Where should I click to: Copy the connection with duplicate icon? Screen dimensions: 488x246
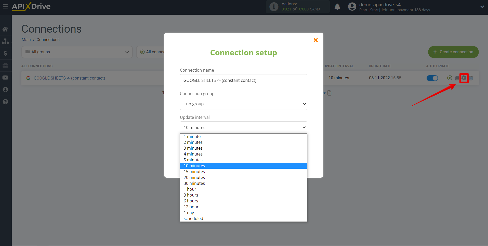(457, 78)
